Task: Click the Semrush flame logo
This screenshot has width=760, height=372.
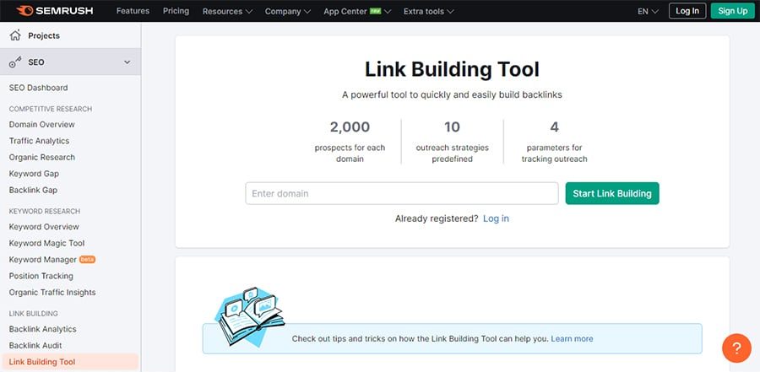Action: 24,11
